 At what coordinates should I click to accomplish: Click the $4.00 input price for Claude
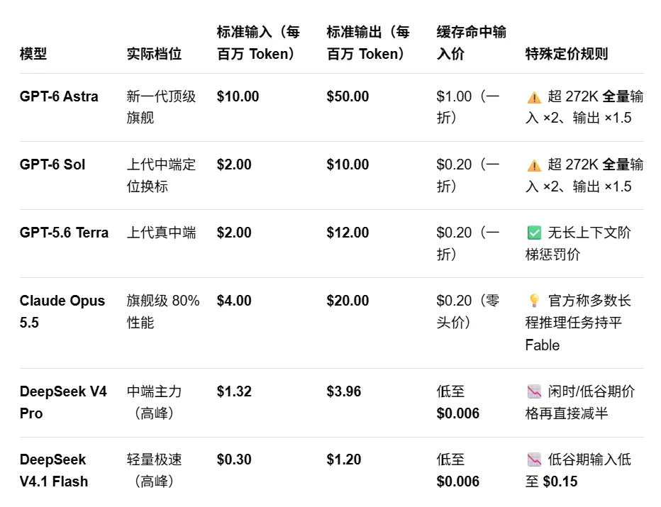tap(234, 301)
